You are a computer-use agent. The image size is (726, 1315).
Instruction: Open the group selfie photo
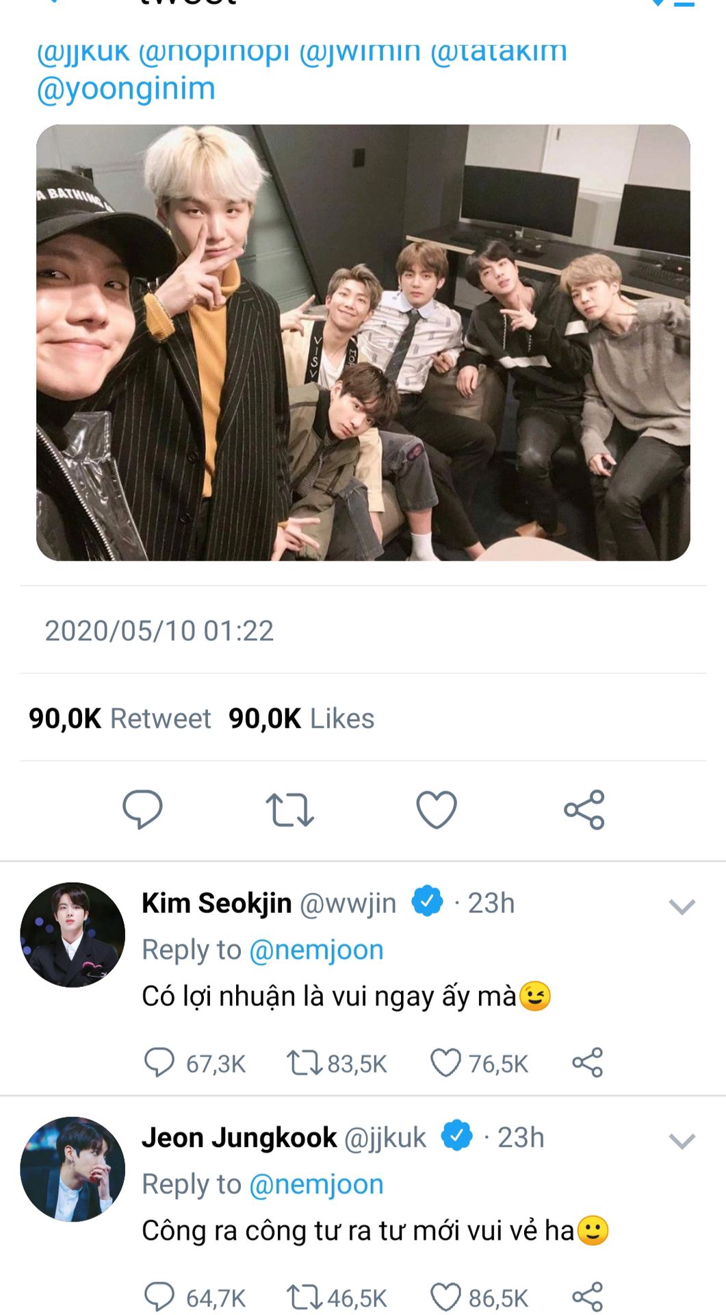363,342
